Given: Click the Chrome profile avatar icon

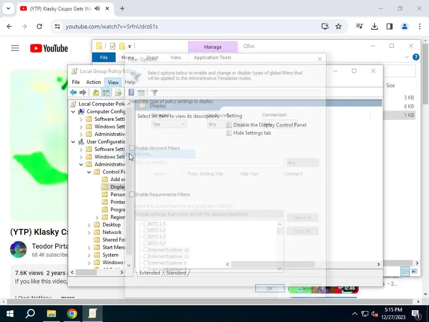Looking at the screenshot, I should click(405, 26).
